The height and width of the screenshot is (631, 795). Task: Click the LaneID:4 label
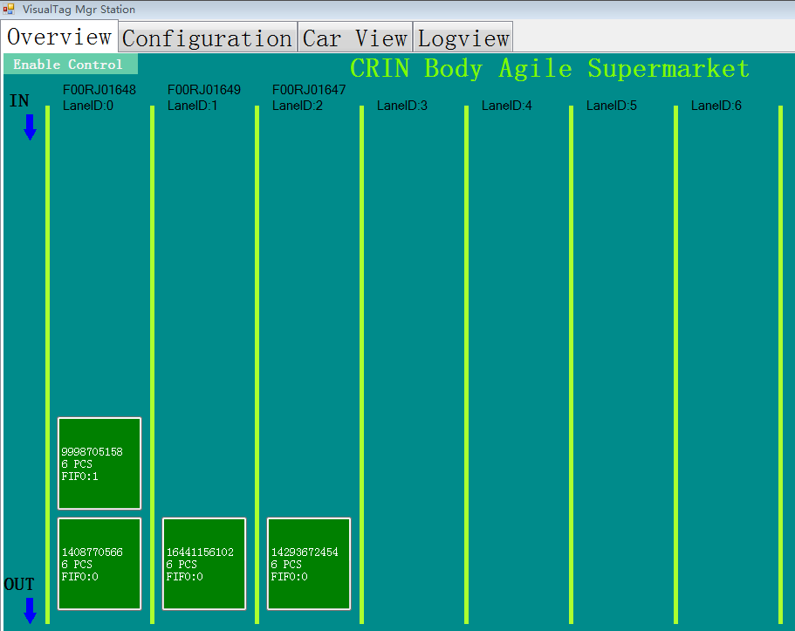[507, 106]
